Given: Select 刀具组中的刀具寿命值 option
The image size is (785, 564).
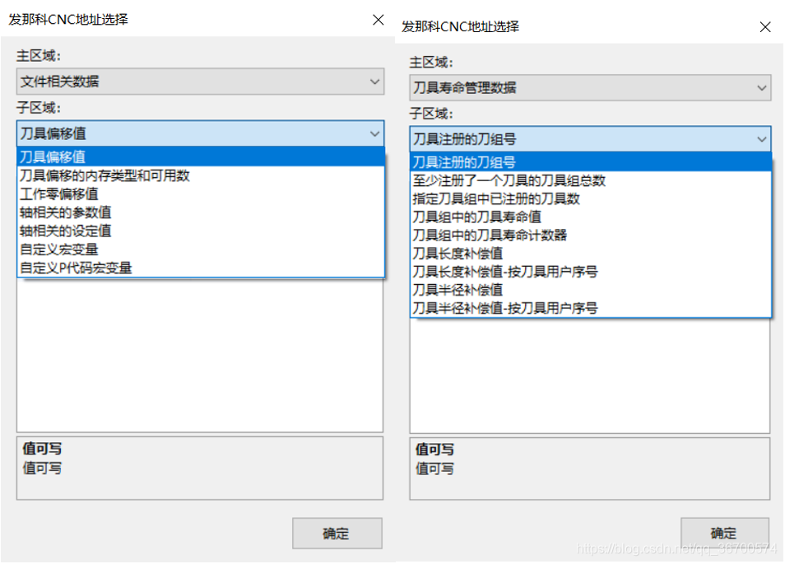Looking at the screenshot, I should 590,217.
